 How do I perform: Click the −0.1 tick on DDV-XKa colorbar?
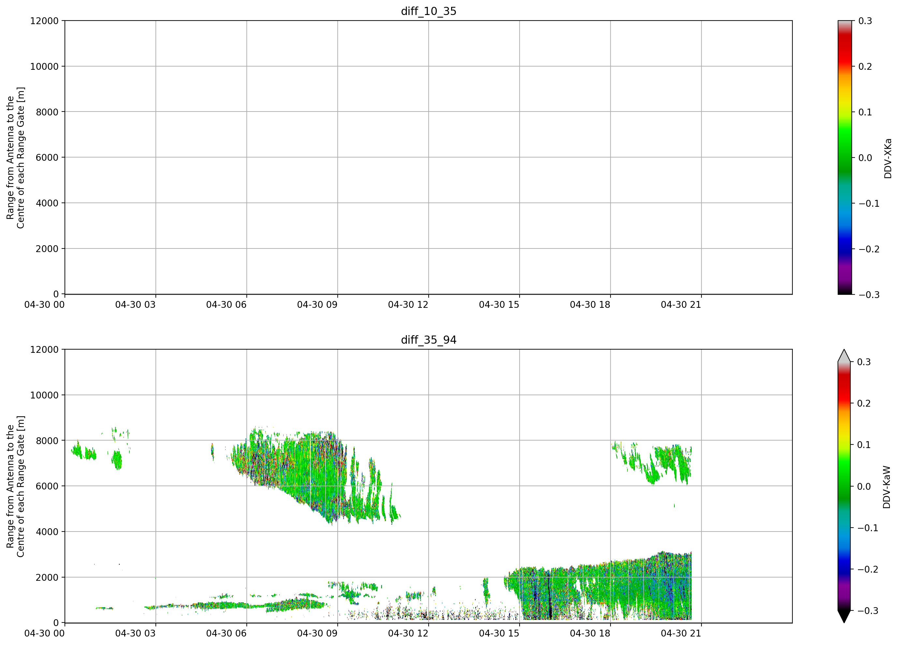click(x=869, y=203)
